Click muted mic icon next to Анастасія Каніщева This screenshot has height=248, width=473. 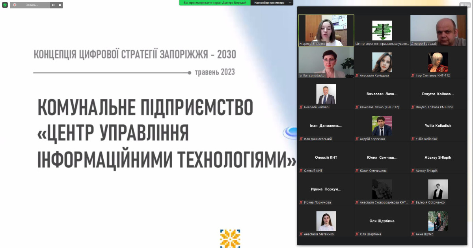coord(357,75)
